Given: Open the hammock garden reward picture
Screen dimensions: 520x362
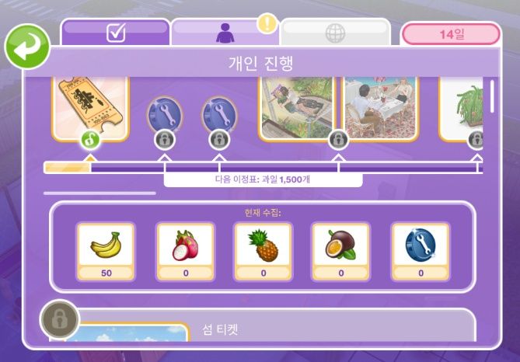Looking at the screenshot, I should pos(297,109).
